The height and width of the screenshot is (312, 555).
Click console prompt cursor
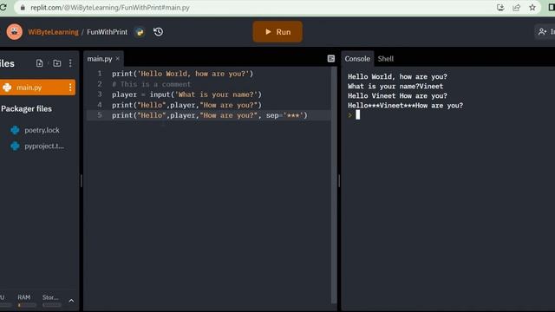pyautogui.click(x=357, y=114)
